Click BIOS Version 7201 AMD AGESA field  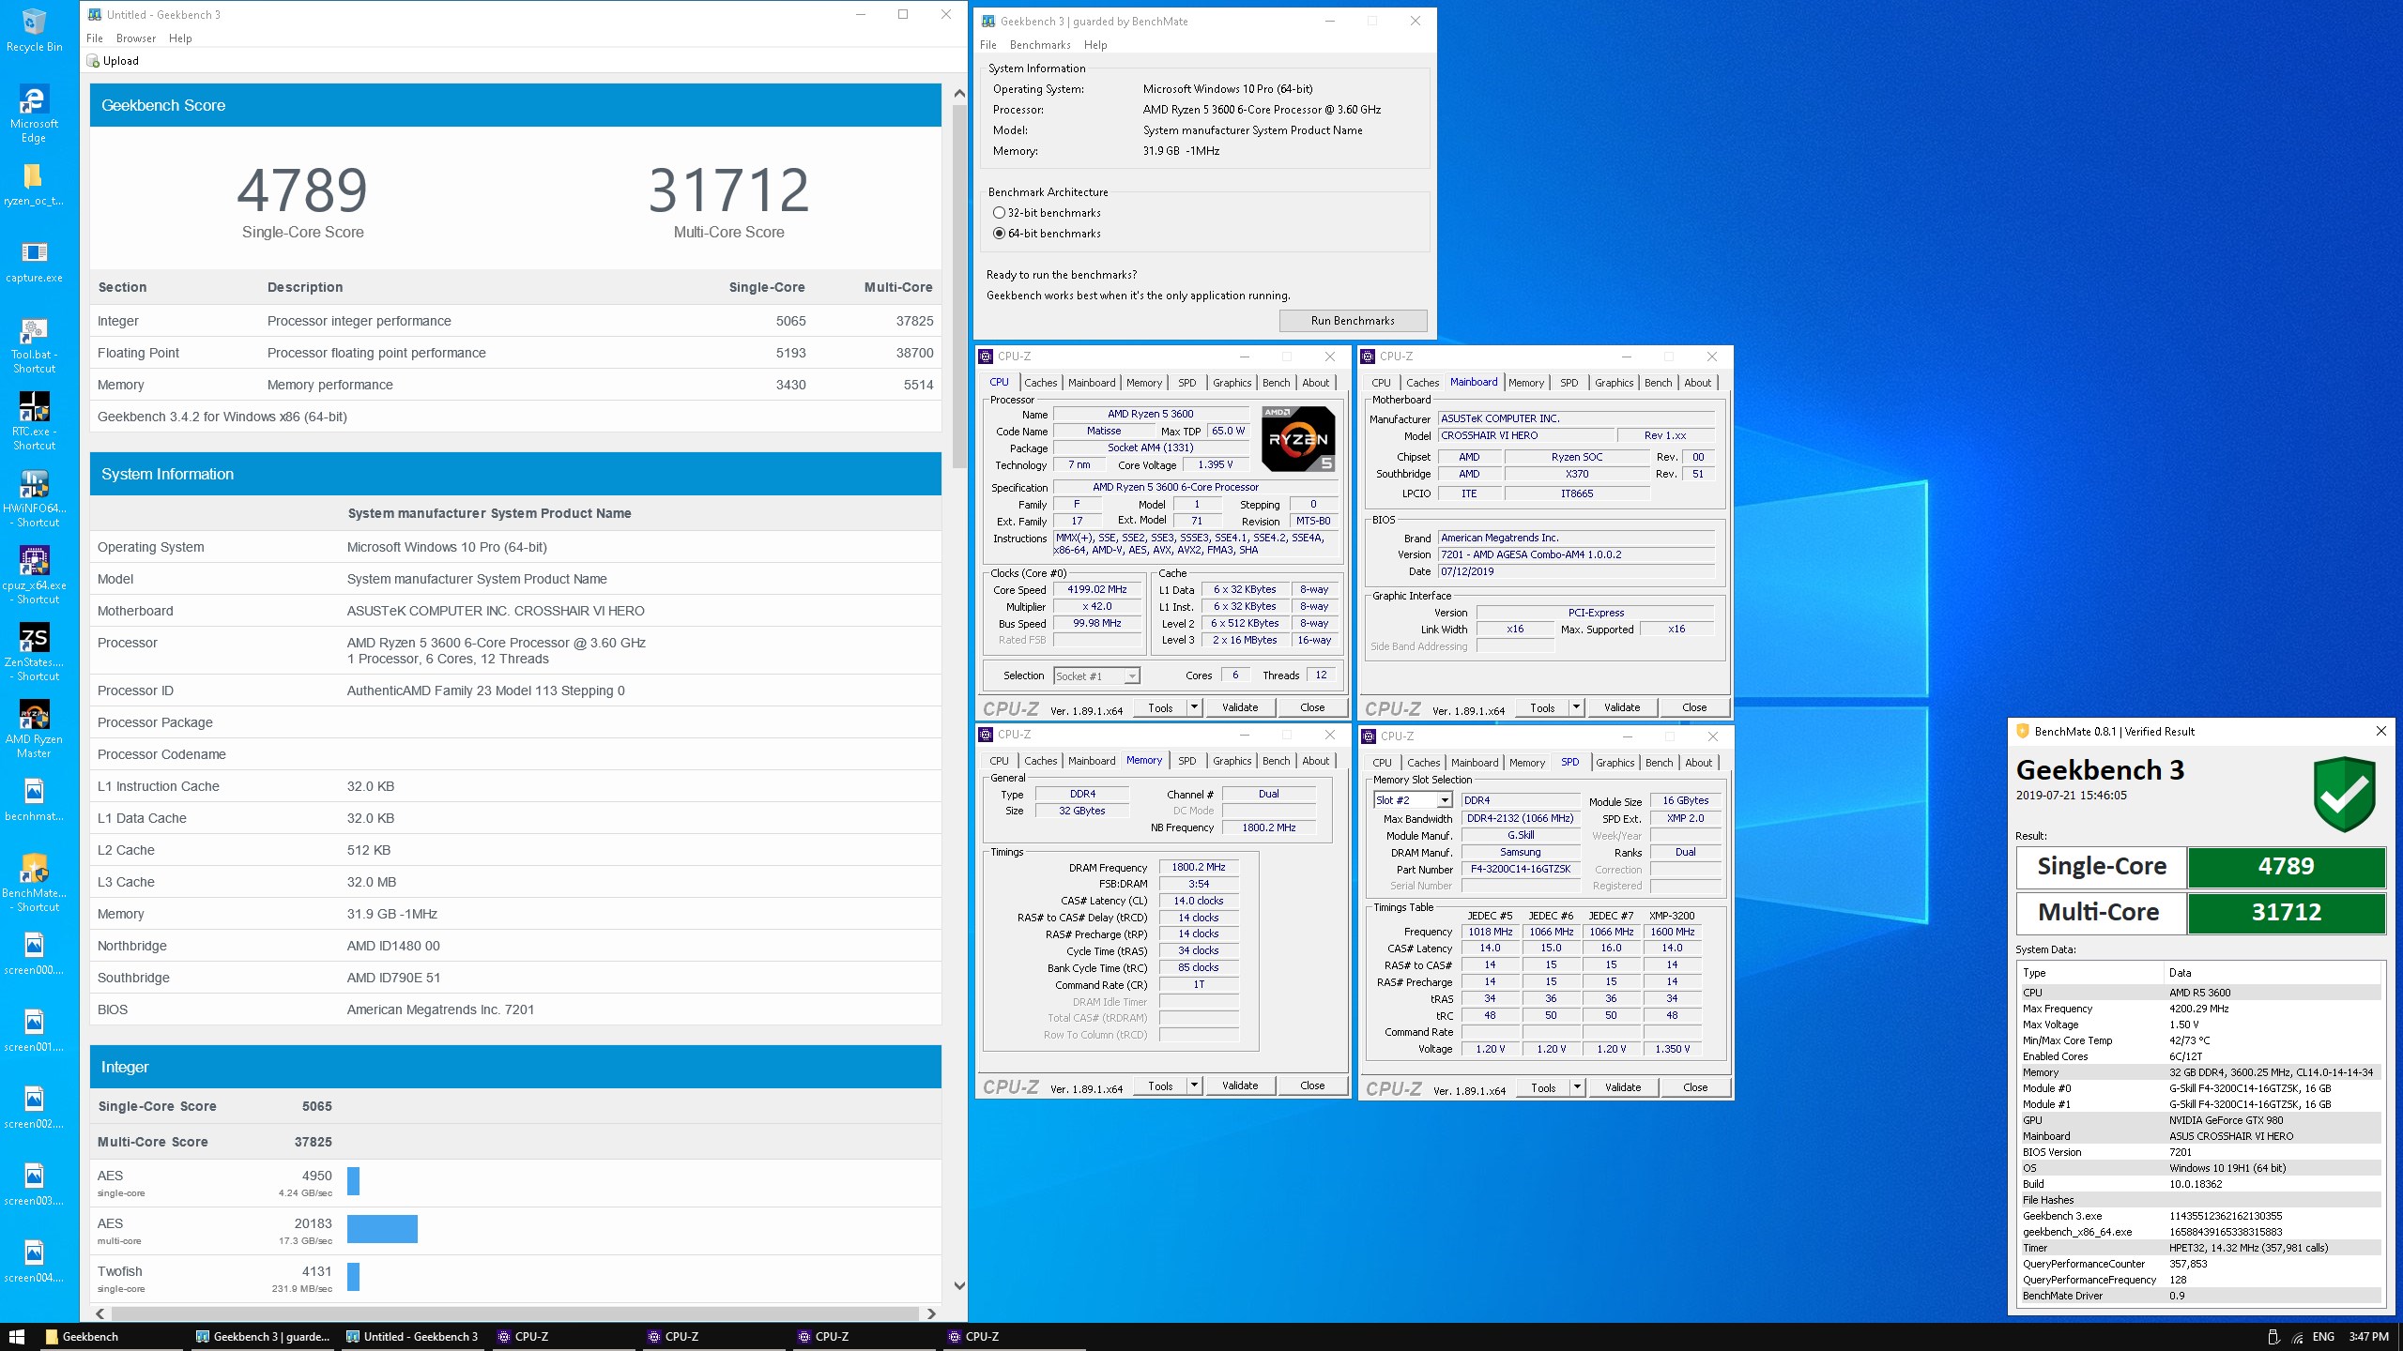[x=1576, y=554]
